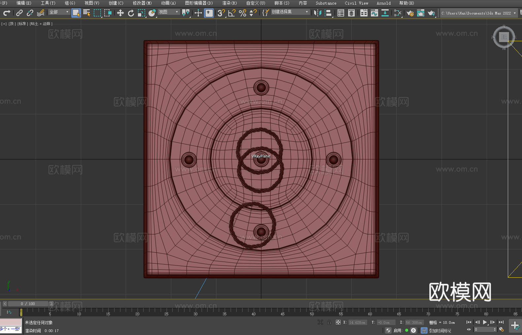522x335 pixels.
Task: Select the Move tool in toolbar
Action: (120, 13)
